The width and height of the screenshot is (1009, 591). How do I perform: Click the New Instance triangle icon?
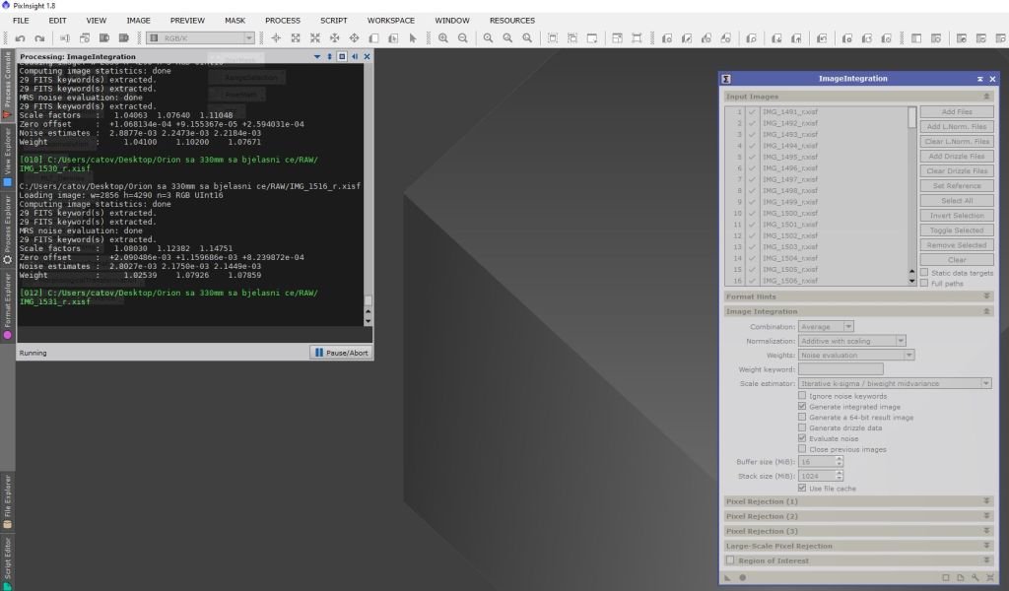(x=727, y=577)
